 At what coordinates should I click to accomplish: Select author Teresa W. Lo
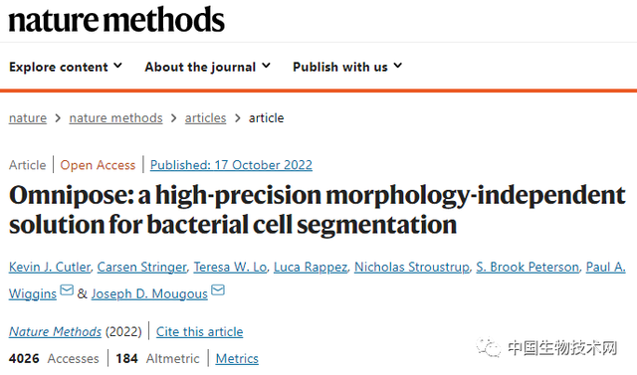coord(230,267)
